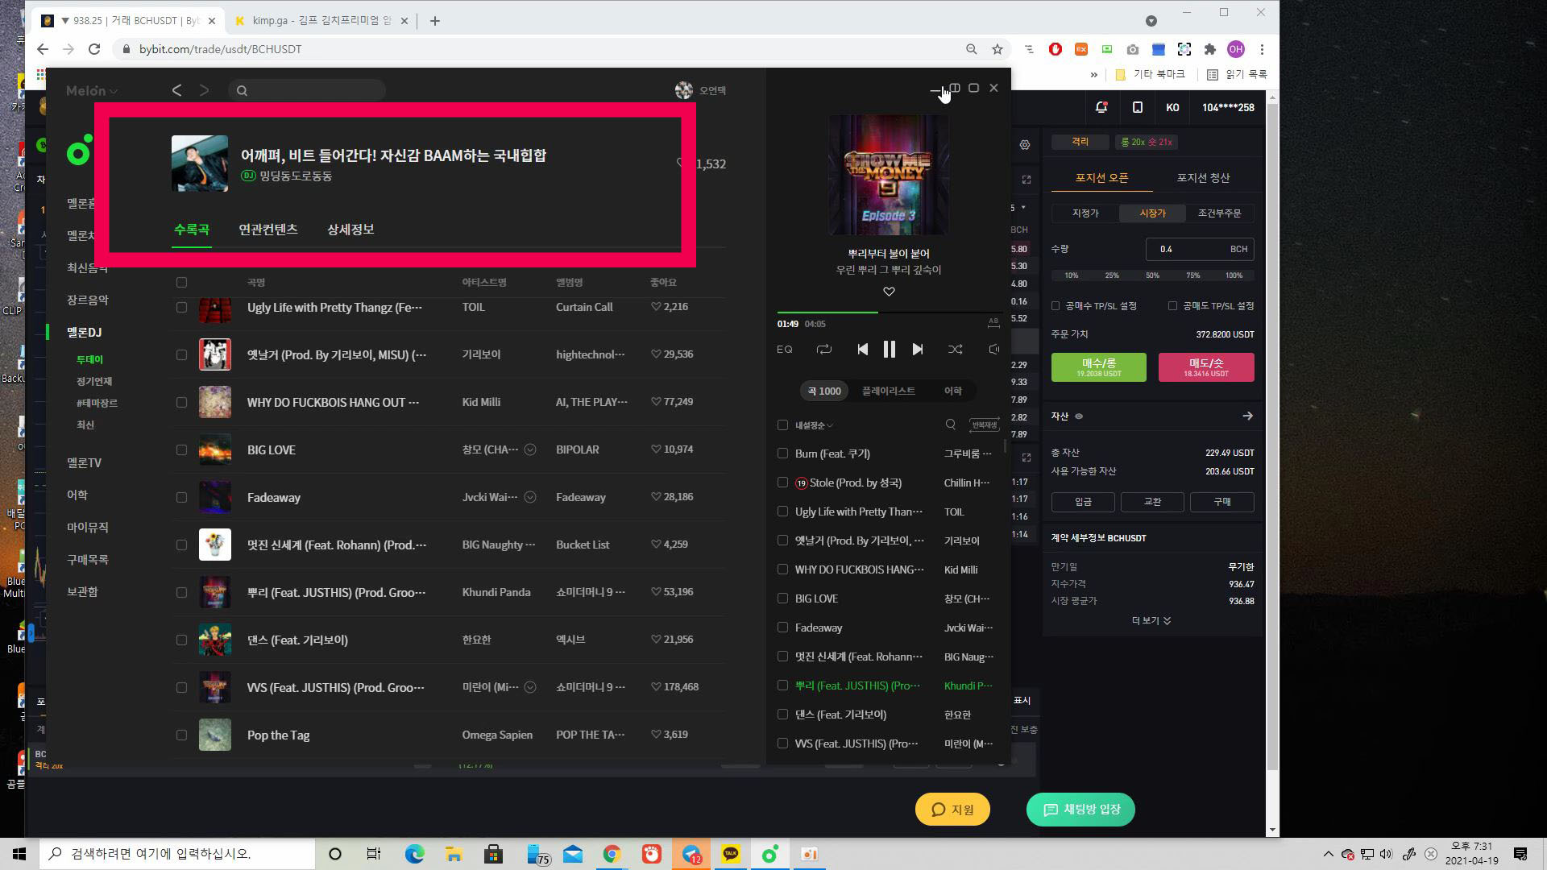1547x870 pixels.
Task: Open the Melon logo dropdown
Action: coord(90,90)
